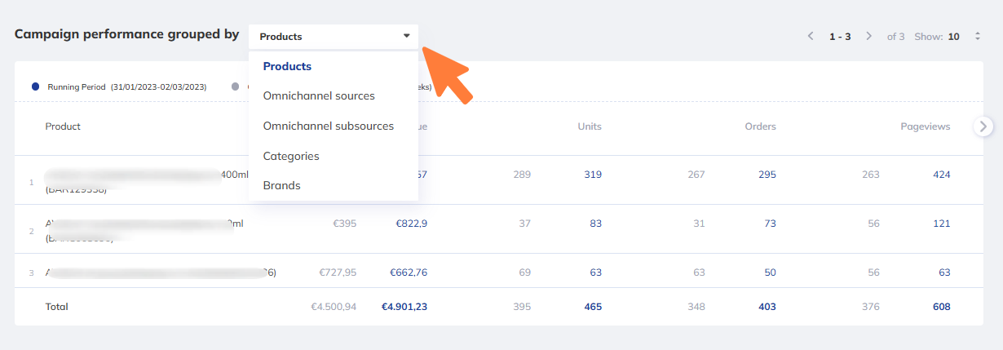1003x350 pixels.
Task: Select Categories grouping option
Action: click(x=291, y=156)
